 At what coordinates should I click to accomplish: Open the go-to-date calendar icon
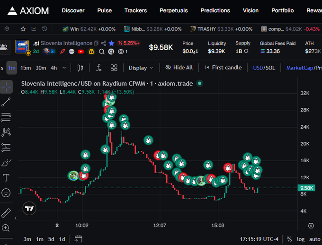pyautogui.click(x=78, y=239)
